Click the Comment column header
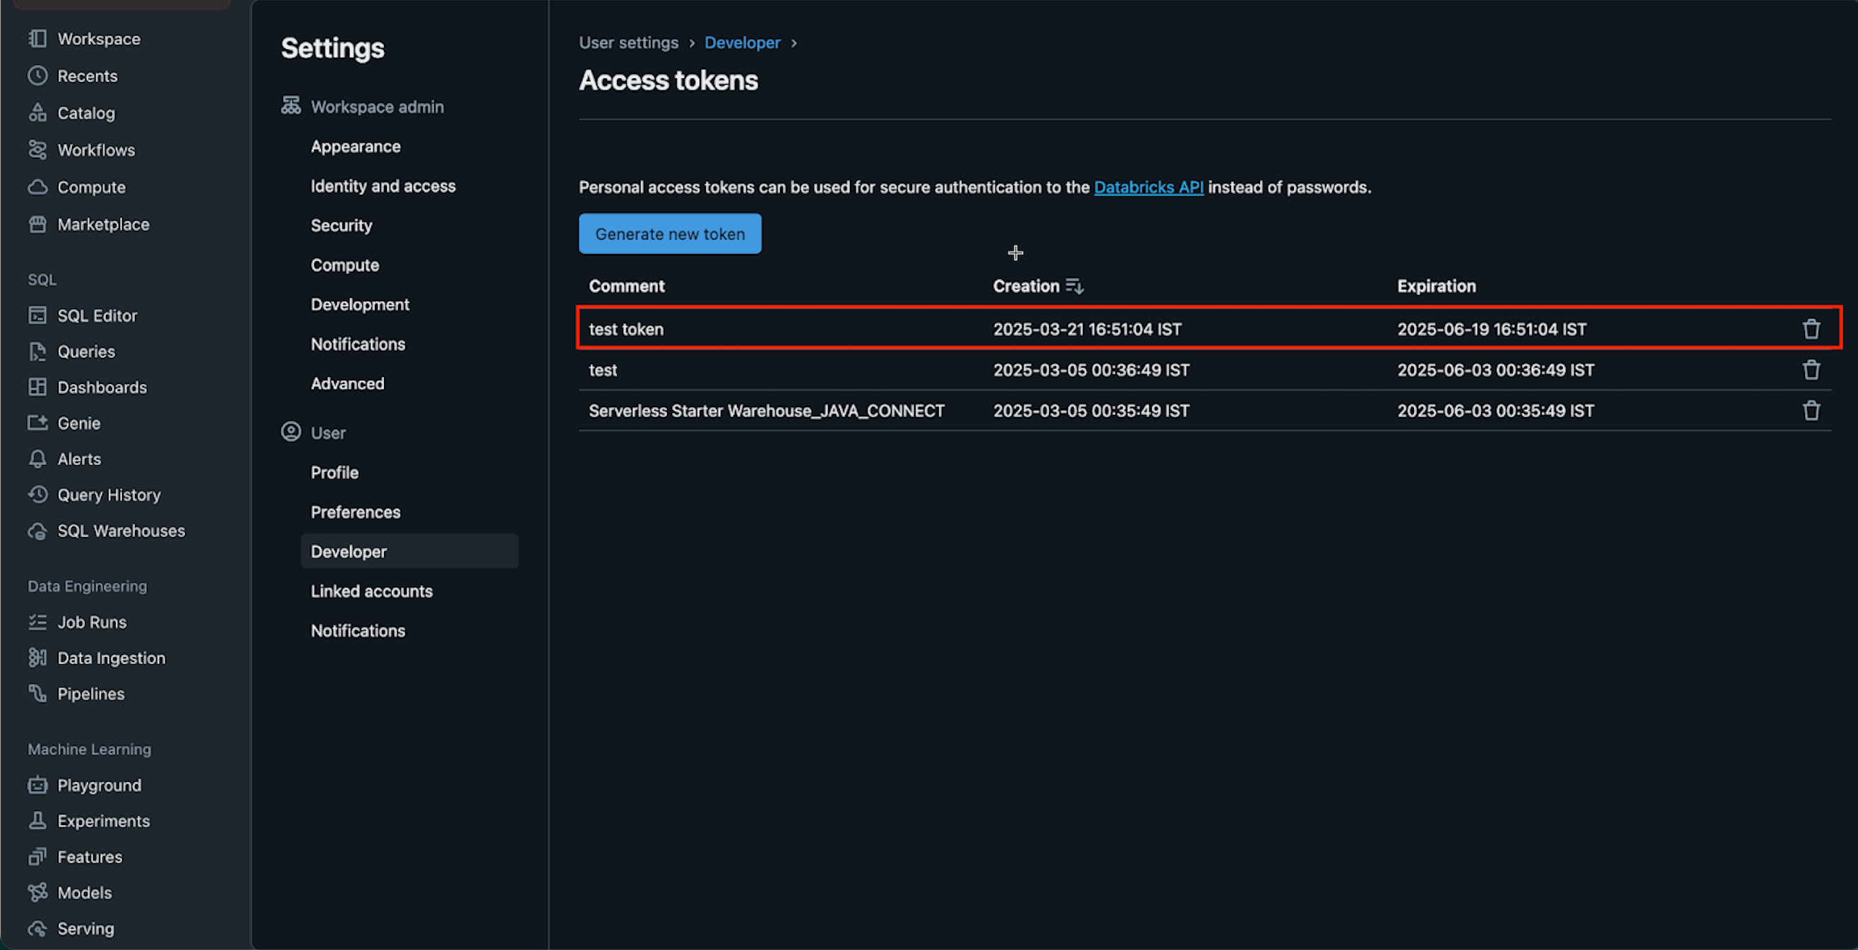The height and width of the screenshot is (950, 1858). point(627,287)
